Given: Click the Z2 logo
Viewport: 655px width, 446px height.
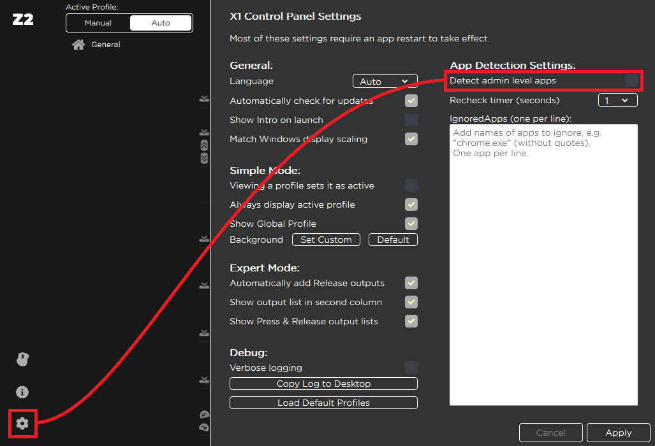Looking at the screenshot, I should [x=23, y=19].
